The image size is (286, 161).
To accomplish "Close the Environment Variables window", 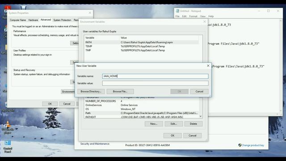I will pos(205,21).
